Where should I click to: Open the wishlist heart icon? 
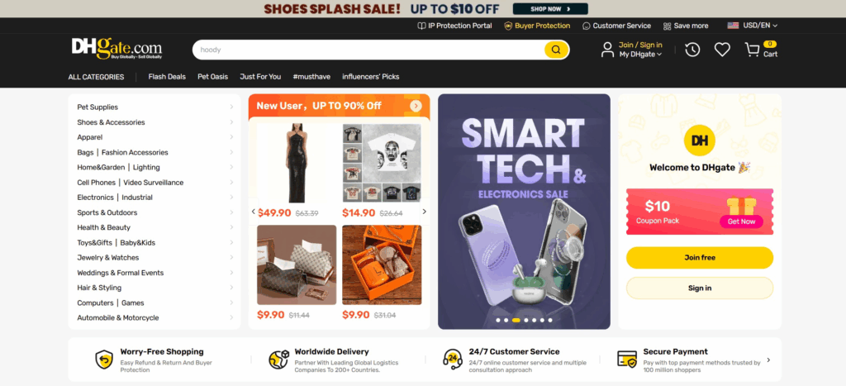(722, 50)
